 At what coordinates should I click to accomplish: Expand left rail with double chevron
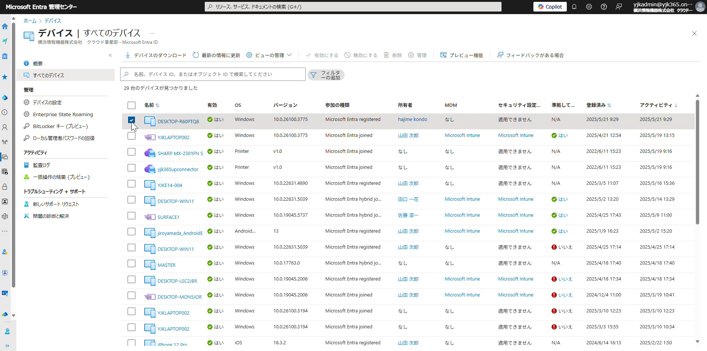pyautogui.click(x=7, y=345)
